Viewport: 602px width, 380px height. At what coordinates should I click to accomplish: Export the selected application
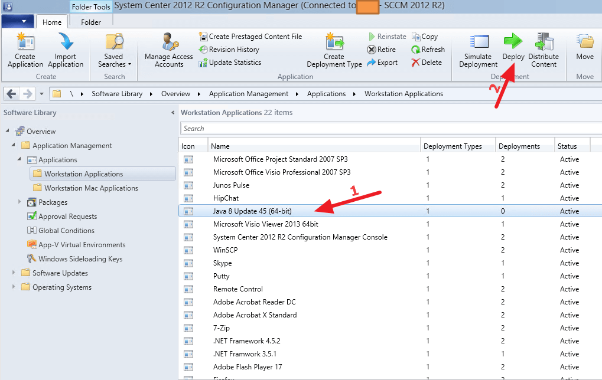(x=382, y=63)
